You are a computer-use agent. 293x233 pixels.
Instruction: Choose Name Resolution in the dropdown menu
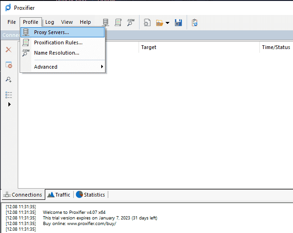(x=56, y=53)
